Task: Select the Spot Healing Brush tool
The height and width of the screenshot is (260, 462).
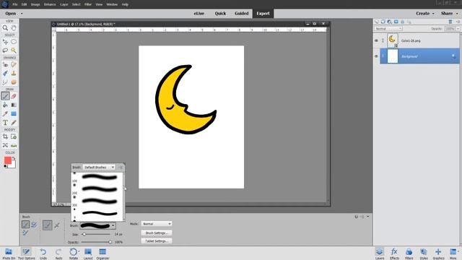Action: 14,64
